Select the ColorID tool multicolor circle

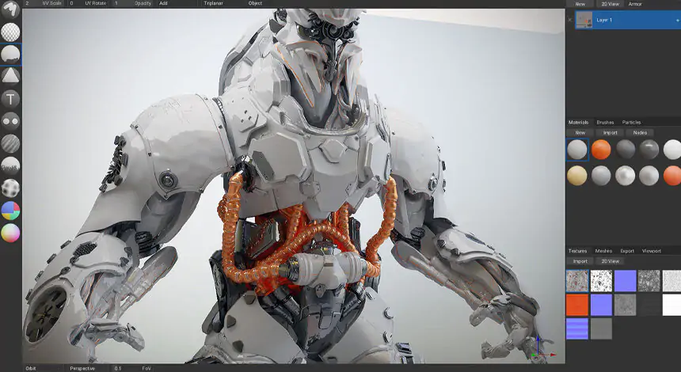(x=11, y=211)
